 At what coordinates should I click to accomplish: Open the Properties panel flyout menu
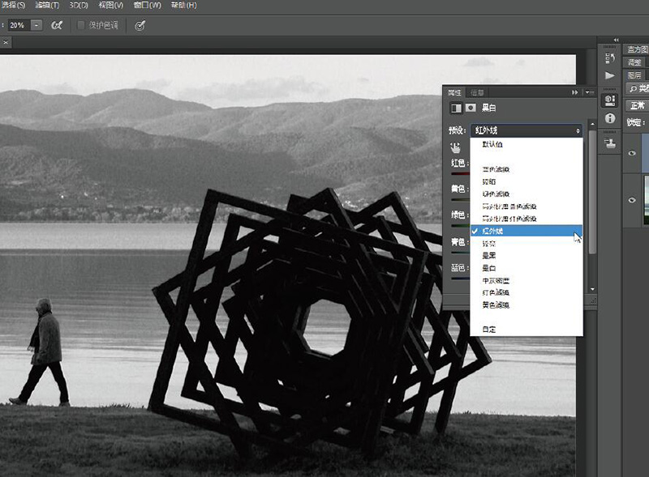point(589,92)
